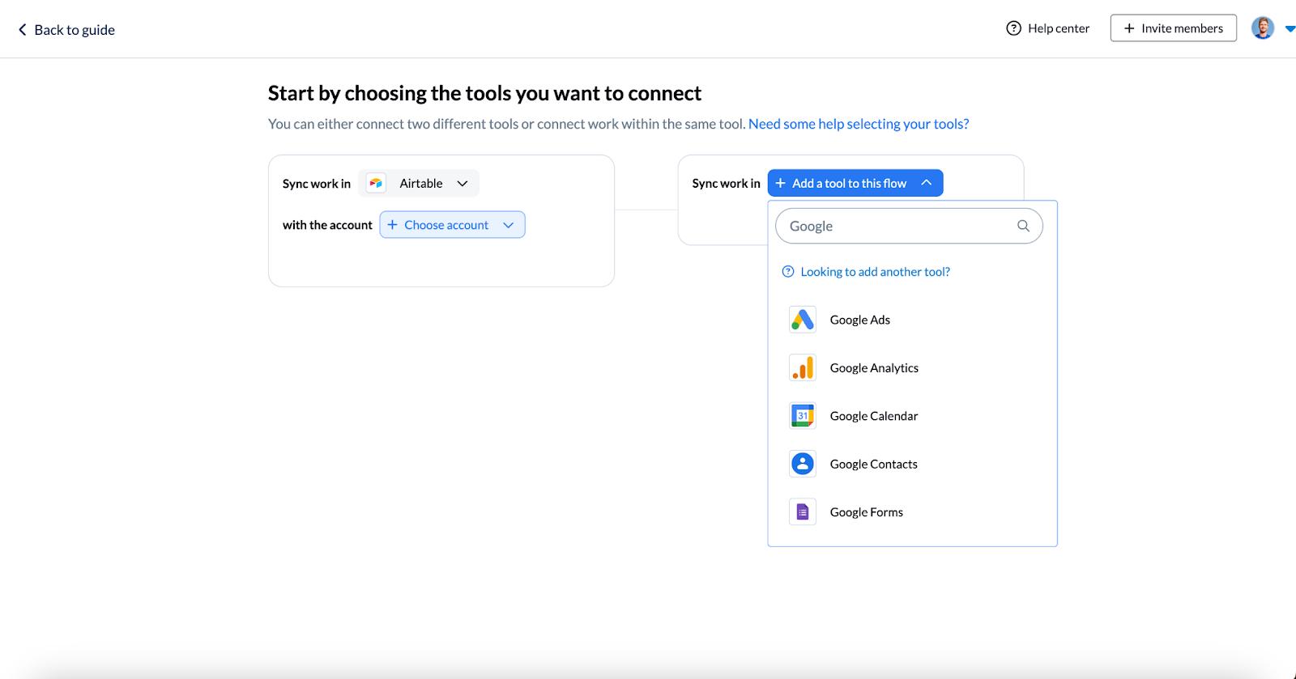
Task: Click the plus icon in Invite members
Action: click(x=1129, y=28)
